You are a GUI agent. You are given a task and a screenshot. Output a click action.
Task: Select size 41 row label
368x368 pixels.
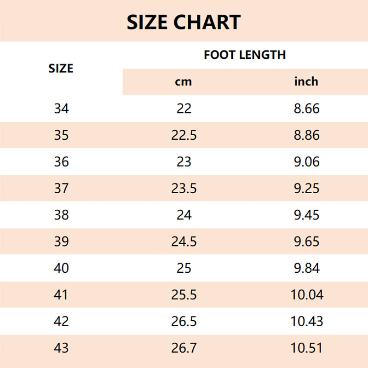click(x=61, y=295)
